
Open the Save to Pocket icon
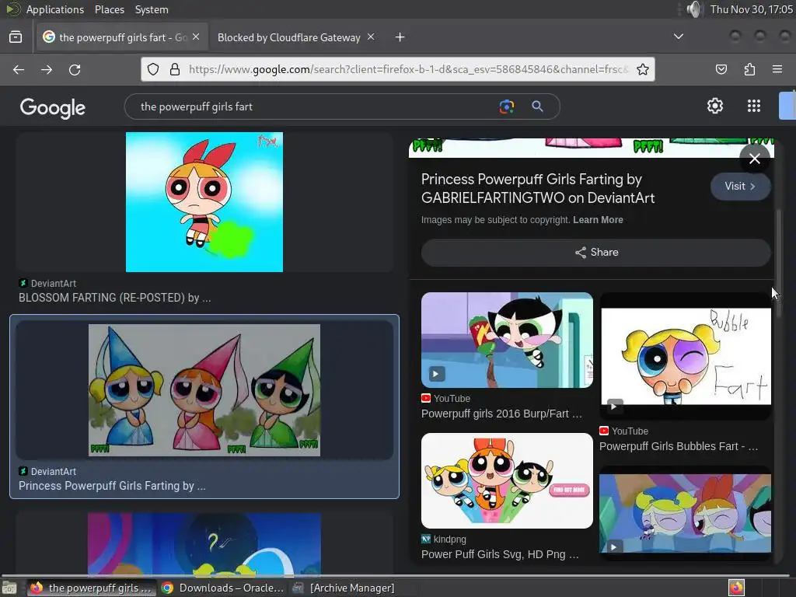721,69
